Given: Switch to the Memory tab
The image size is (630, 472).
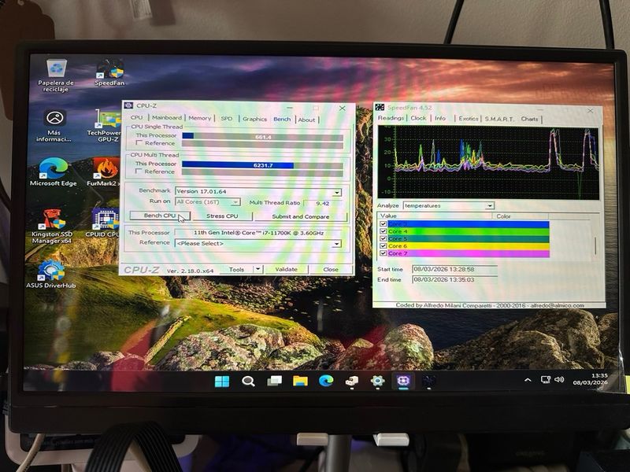Looking at the screenshot, I should pos(200,118).
